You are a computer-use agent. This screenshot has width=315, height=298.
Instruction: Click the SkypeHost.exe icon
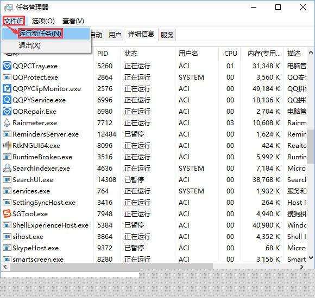click(7, 248)
